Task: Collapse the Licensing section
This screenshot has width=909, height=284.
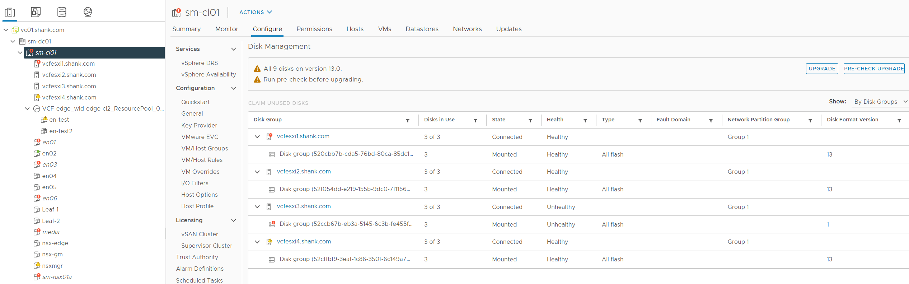Action: [234, 220]
